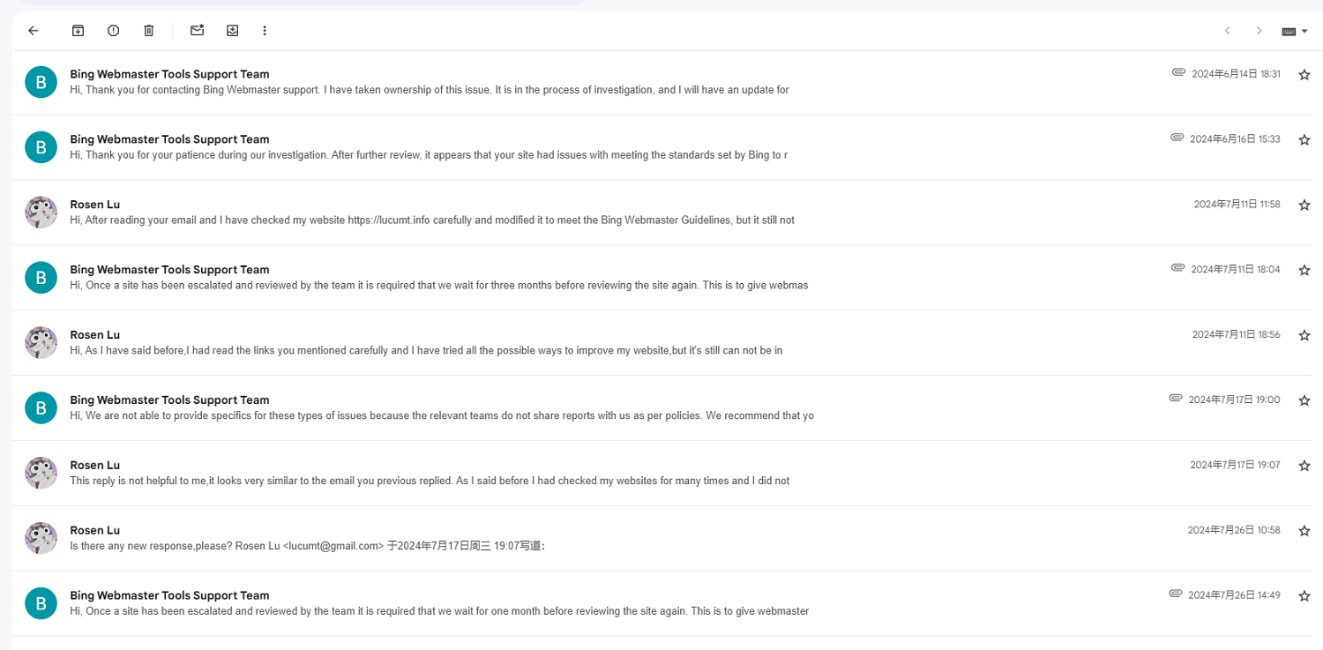Screen dimensions: 1323x650
Task: Click timestamp 2024年7月26日 14:49
Action: pos(1234,595)
